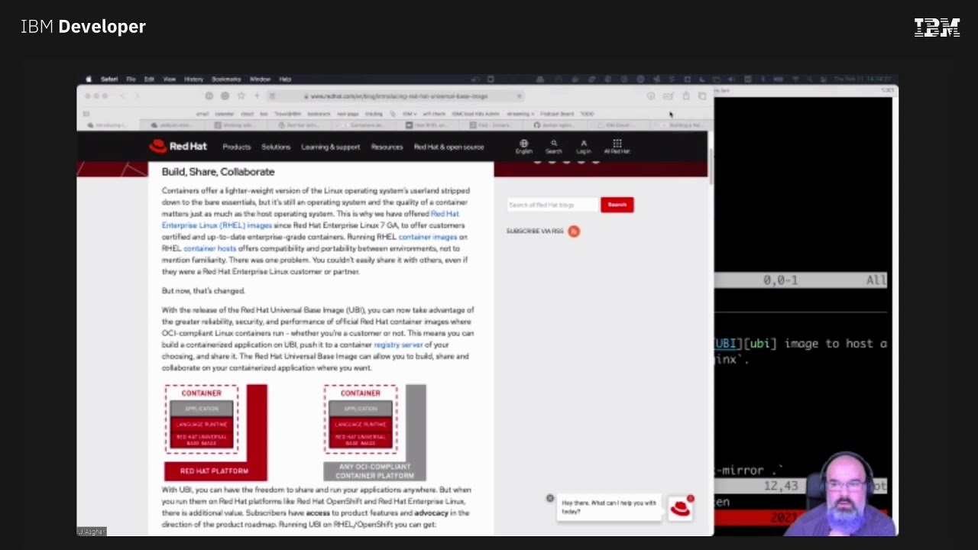This screenshot has height=550, width=978.
Task: Click the Search all Red Hat blogs field
Action: click(552, 205)
